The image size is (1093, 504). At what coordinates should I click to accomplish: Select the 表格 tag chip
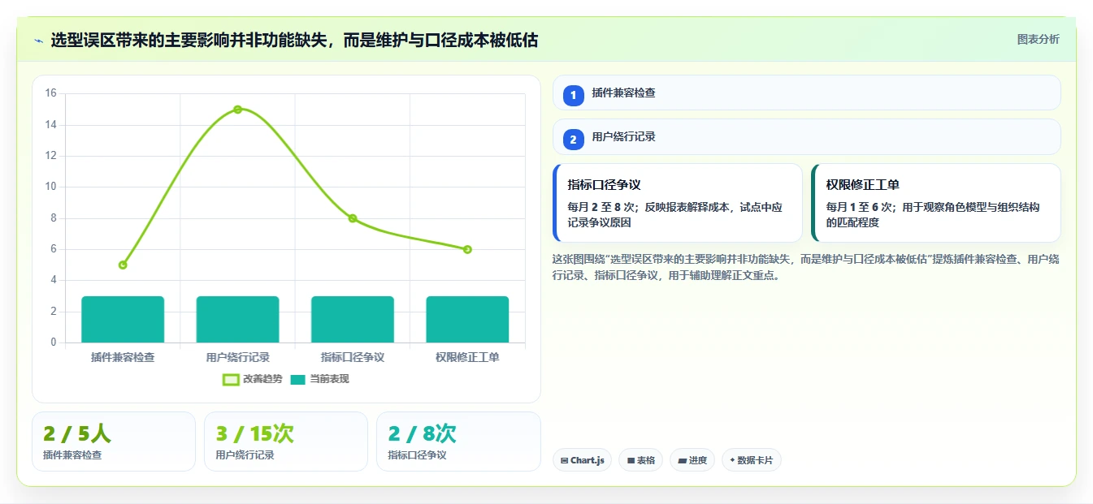tap(640, 460)
